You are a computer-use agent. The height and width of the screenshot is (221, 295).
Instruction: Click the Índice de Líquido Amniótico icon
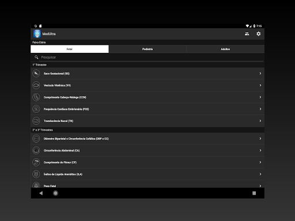click(36, 174)
